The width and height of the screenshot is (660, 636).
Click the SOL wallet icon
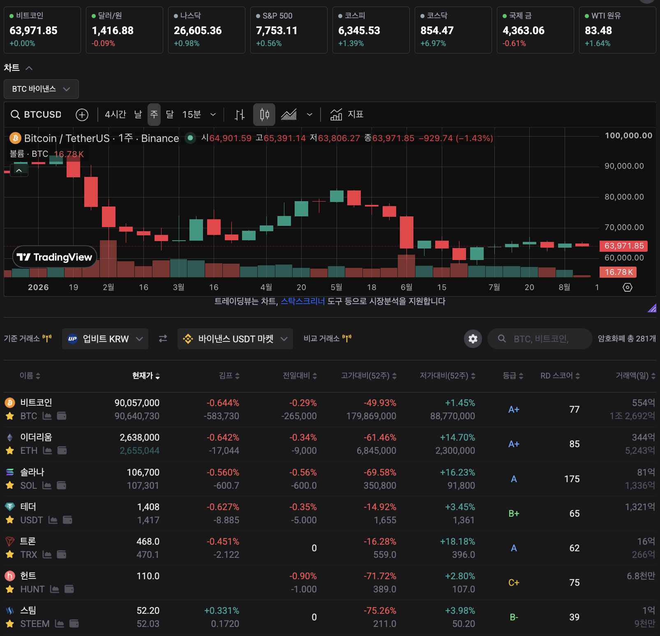[x=61, y=485]
